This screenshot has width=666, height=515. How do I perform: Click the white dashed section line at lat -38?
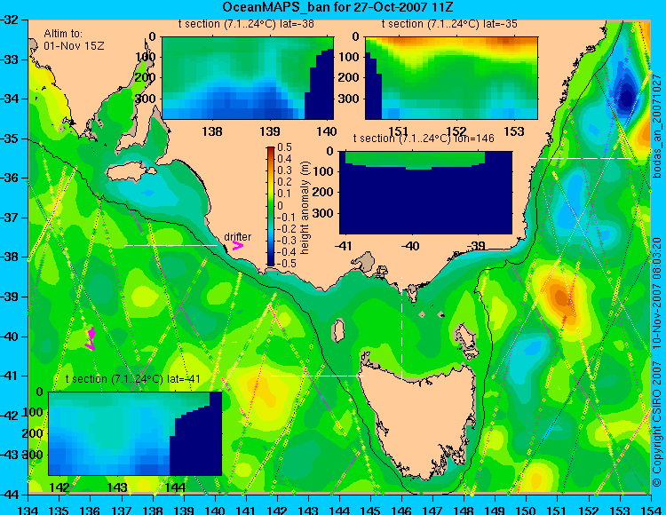[x=170, y=245]
